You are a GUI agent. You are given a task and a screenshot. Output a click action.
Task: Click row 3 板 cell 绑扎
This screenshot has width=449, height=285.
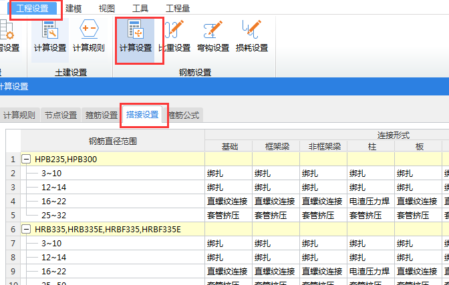tap(418, 187)
